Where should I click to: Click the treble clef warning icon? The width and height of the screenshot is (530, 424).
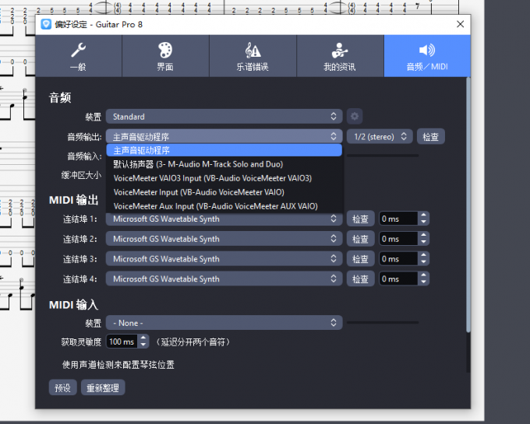(x=253, y=51)
